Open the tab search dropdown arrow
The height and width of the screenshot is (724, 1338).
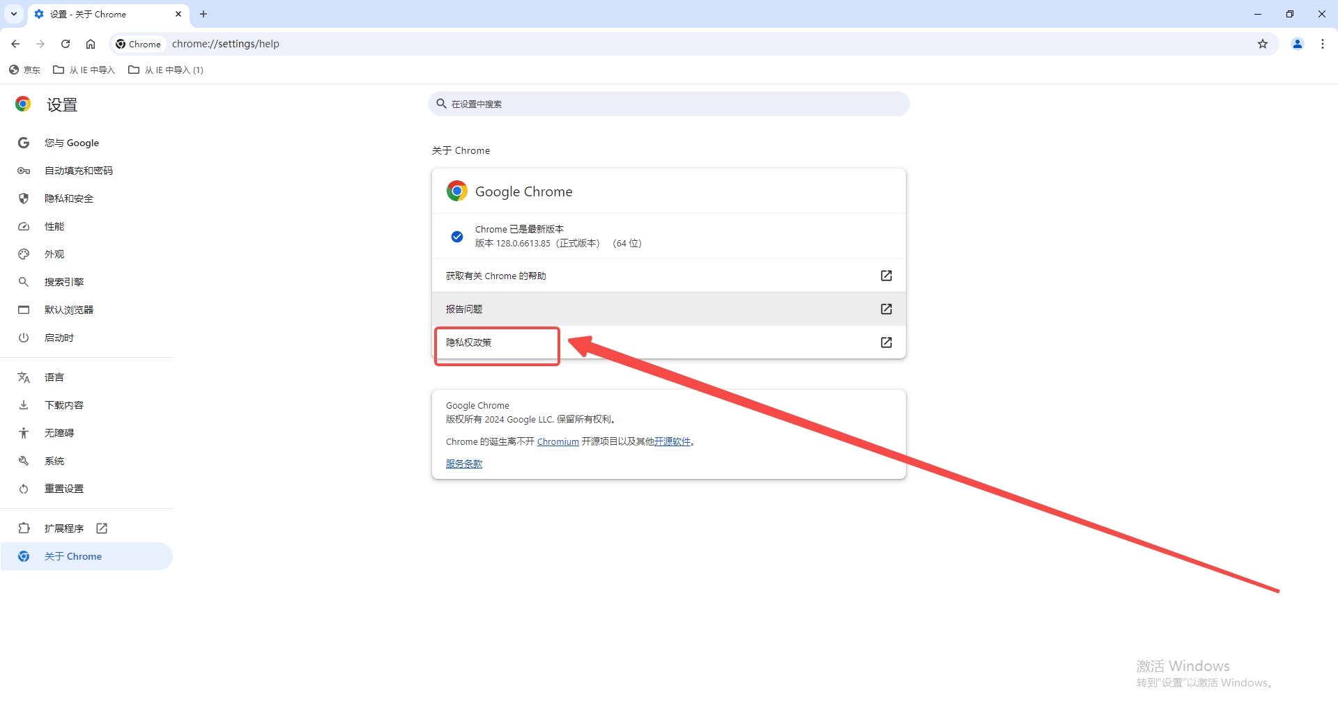[14, 14]
